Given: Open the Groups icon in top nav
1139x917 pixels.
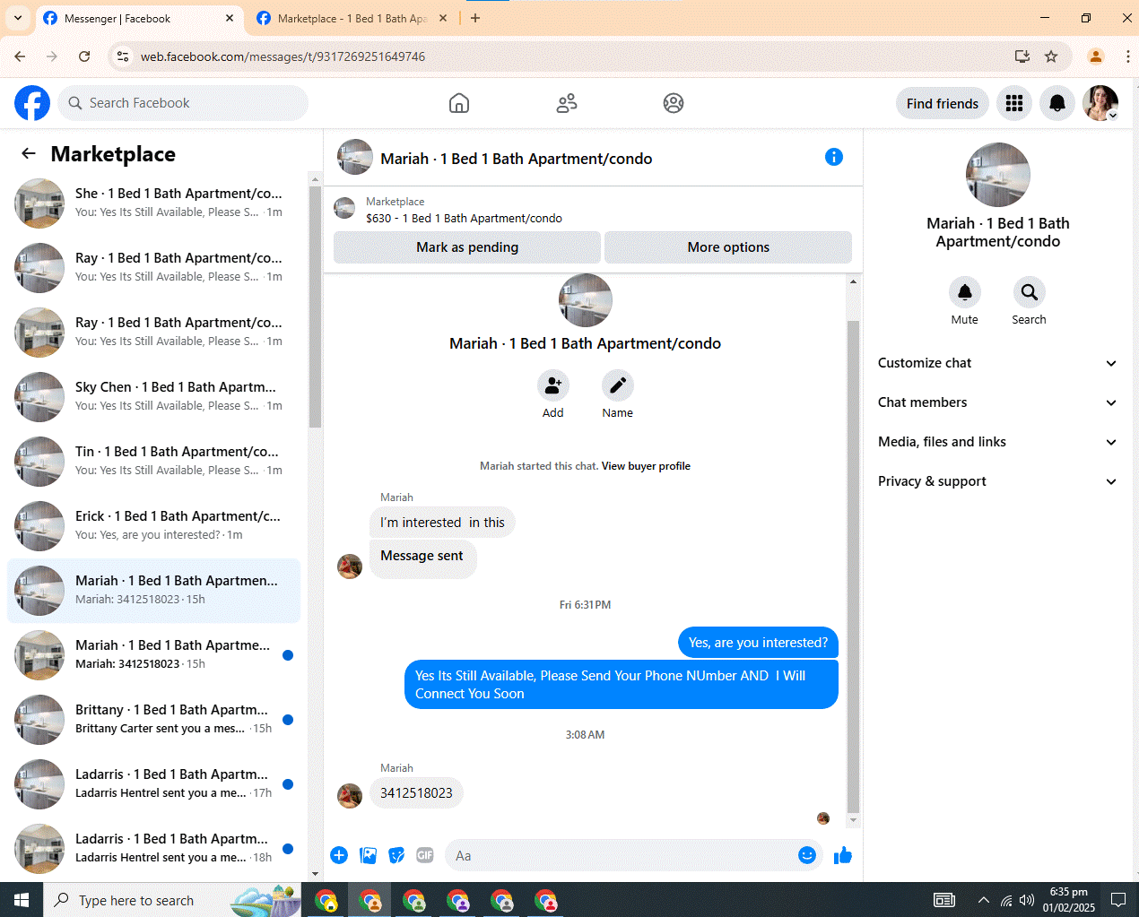Looking at the screenshot, I should pyautogui.click(x=674, y=103).
